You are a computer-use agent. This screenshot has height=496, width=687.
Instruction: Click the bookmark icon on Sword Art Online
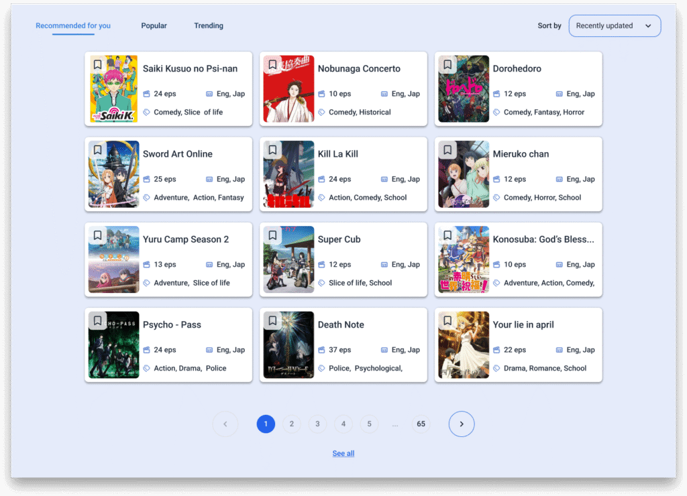tap(98, 150)
